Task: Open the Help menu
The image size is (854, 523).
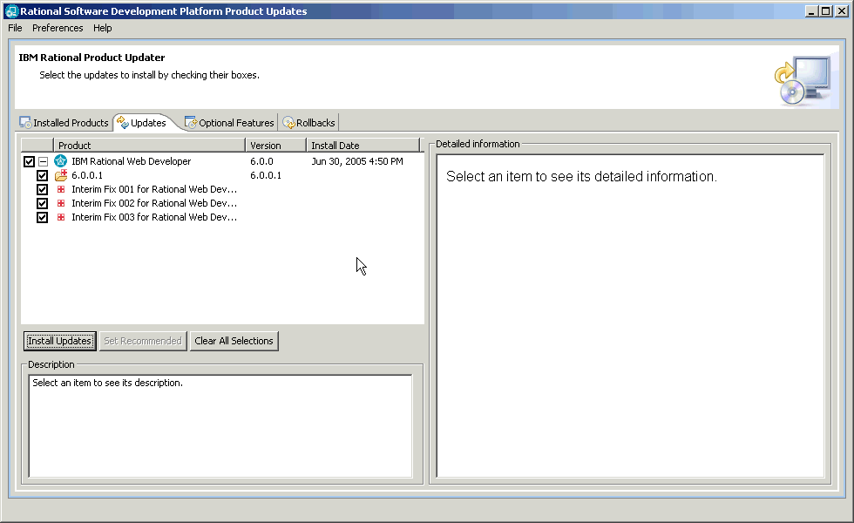Action: pyautogui.click(x=103, y=28)
